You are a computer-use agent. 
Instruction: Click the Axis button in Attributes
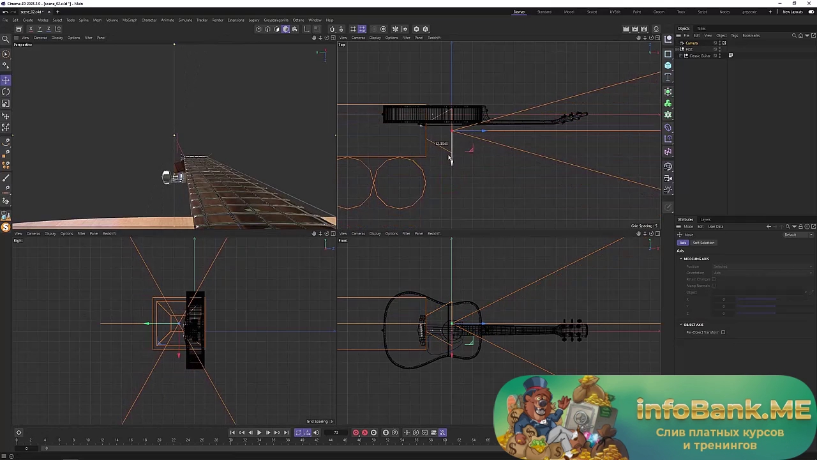click(683, 243)
